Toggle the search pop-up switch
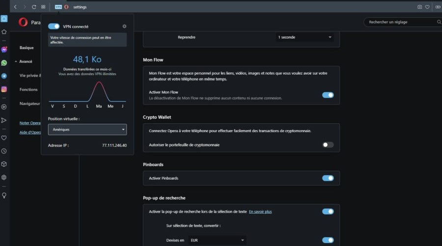Viewport: 442px width, 246px height. (328, 211)
